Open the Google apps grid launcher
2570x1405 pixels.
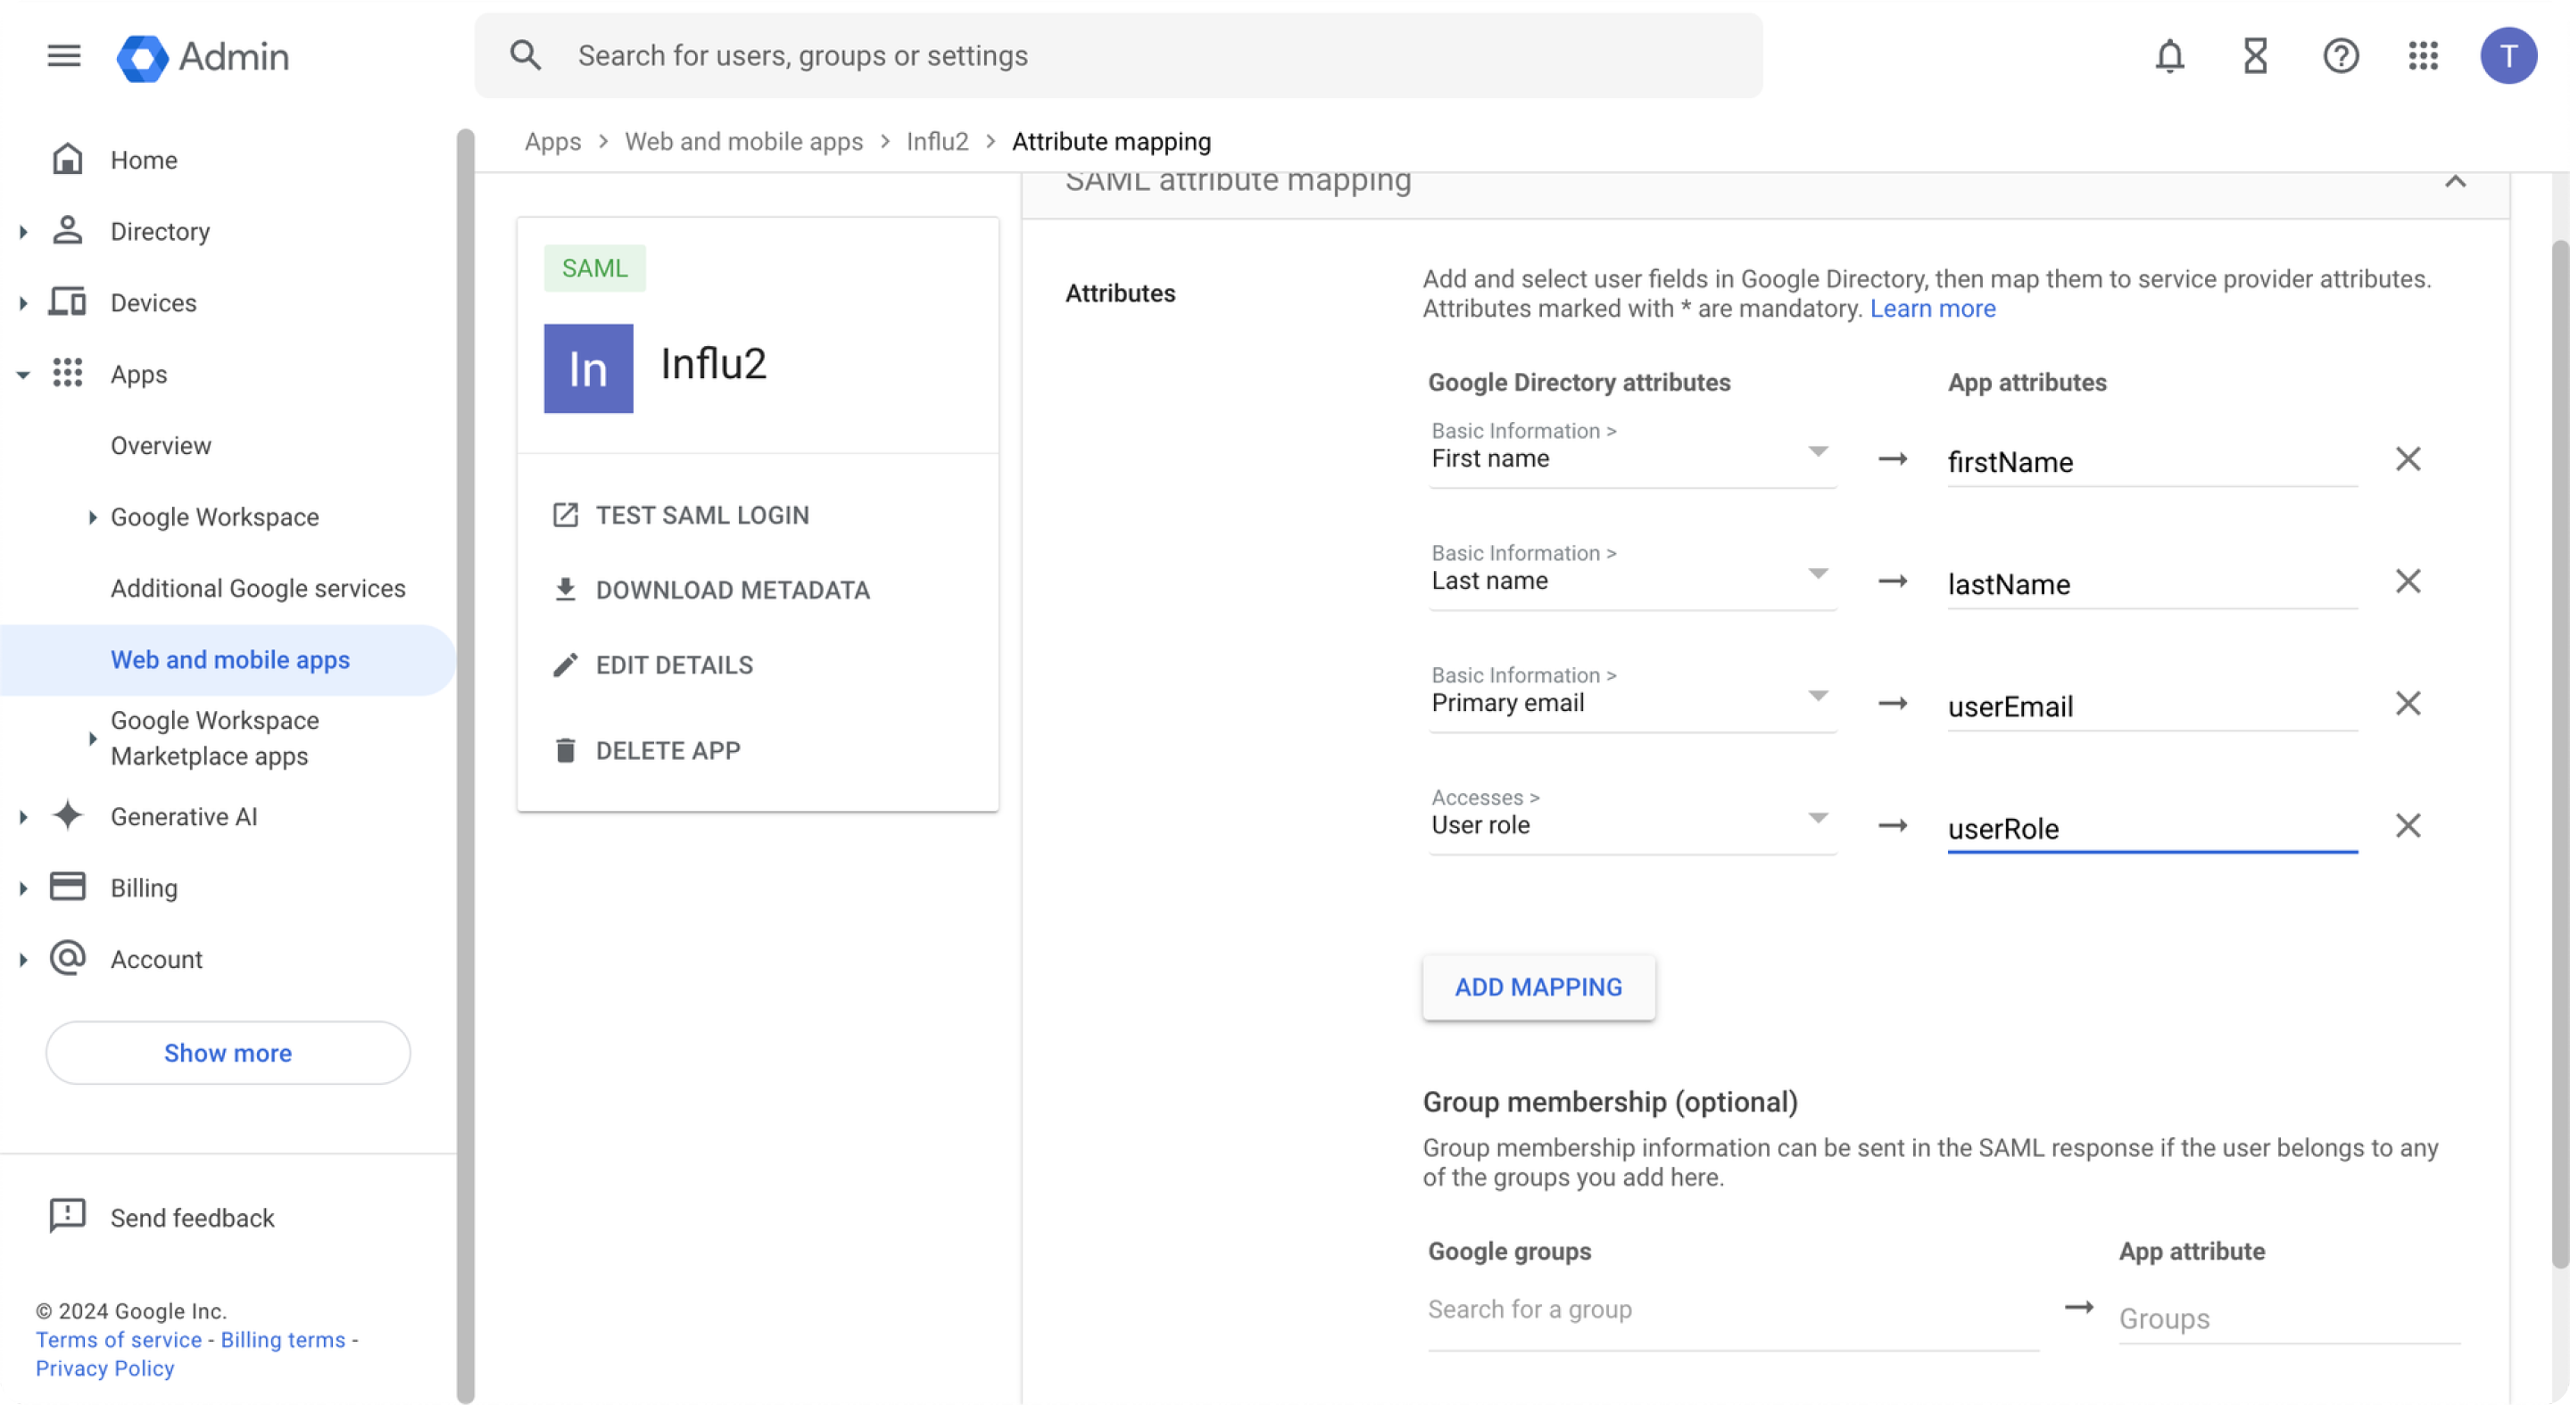pos(2423,56)
